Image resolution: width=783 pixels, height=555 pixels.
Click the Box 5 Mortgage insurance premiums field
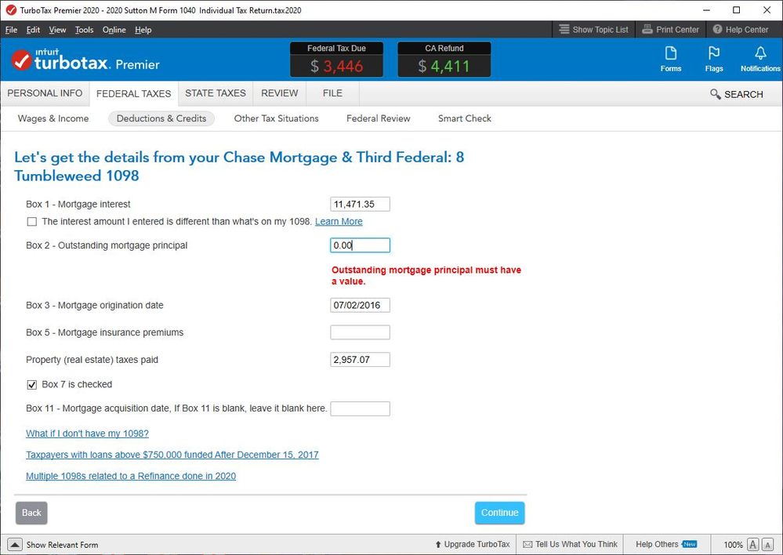[360, 332]
